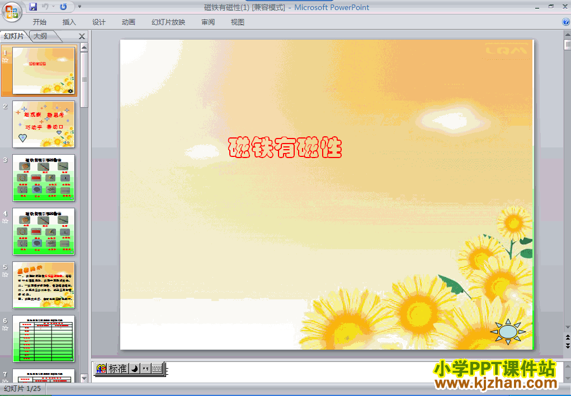Go to next slide double-arrow button

point(567,346)
